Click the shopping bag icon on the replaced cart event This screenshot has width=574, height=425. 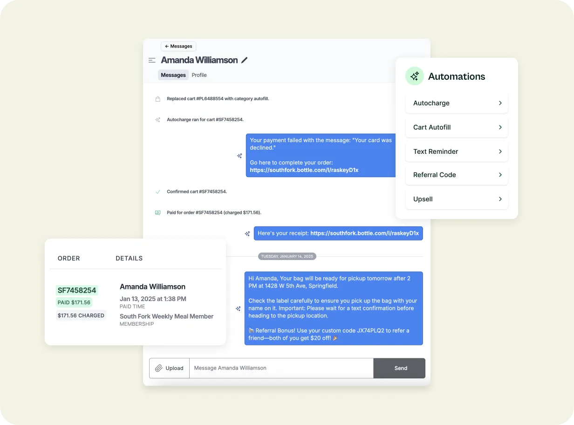(158, 98)
